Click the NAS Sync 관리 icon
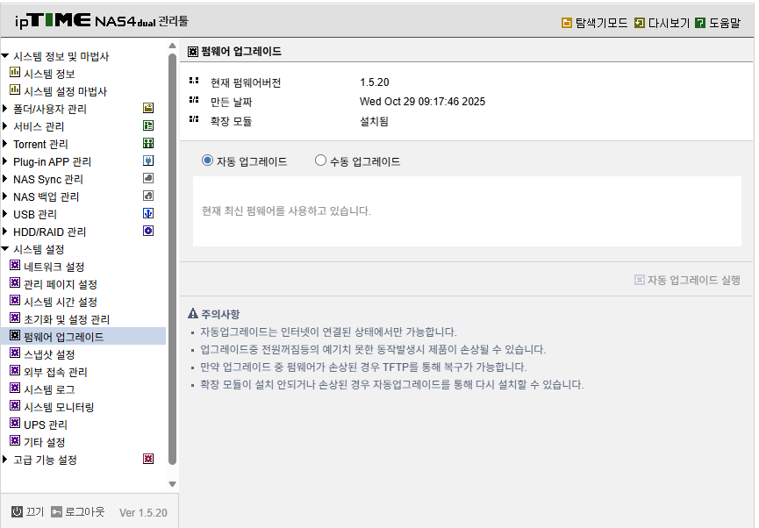The height and width of the screenshot is (528, 759). (148, 178)
